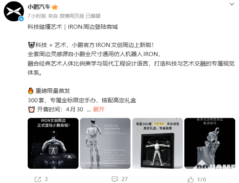Open the thinker-pose robot sculpture image
This screenshot has width=239, height=183.
(210, 143)
